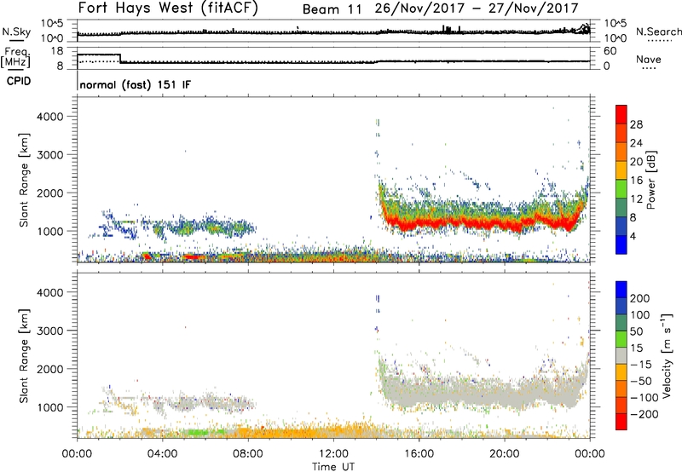Pick the red top segment of power color bar
Viewport: 682px width, 472px height.
click(x=621, y=115)
